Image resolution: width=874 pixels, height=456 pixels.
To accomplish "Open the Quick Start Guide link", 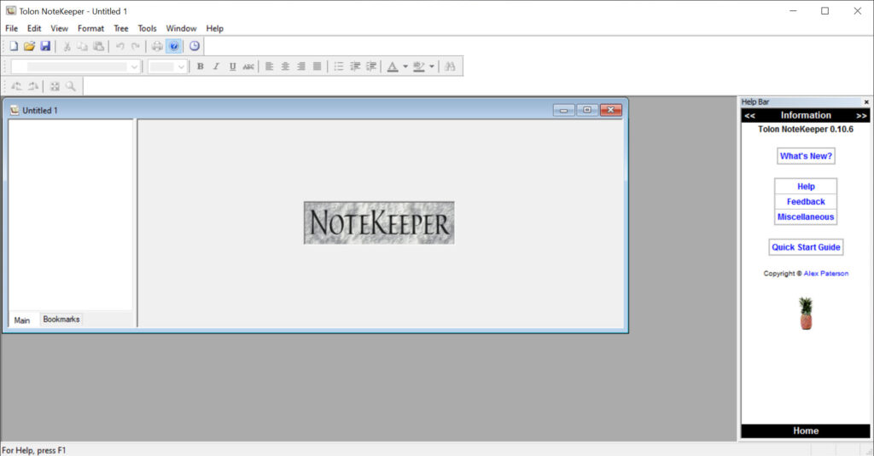I will tap(806, 247).
